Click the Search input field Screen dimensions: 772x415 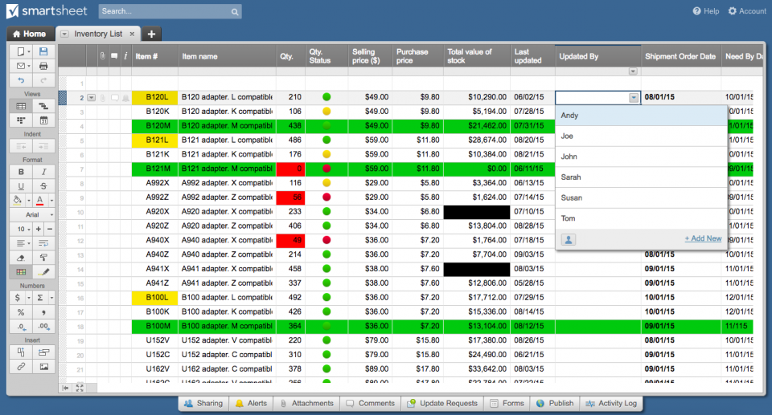pos(169,12)
